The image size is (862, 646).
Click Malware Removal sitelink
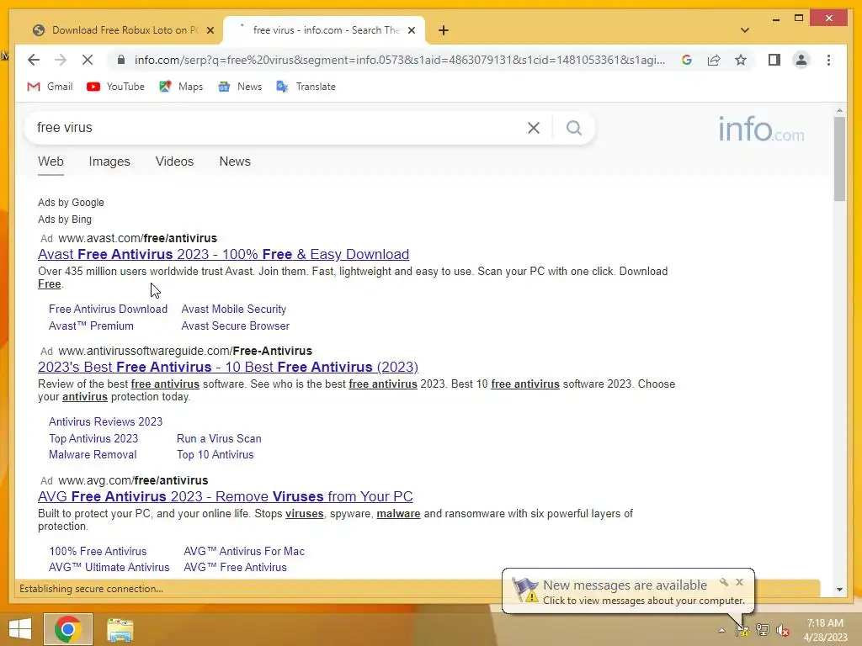click(93, 455)
